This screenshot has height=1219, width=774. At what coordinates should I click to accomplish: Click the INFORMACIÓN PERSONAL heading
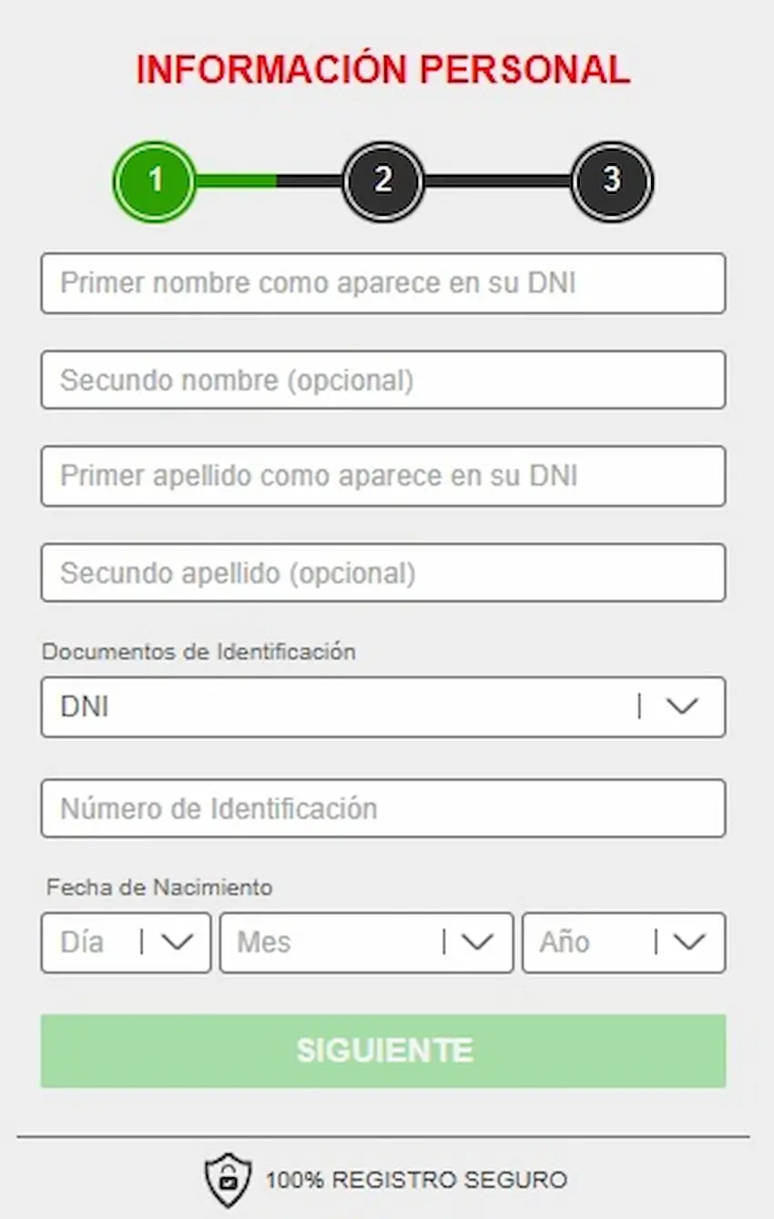[x=382, y=69]
